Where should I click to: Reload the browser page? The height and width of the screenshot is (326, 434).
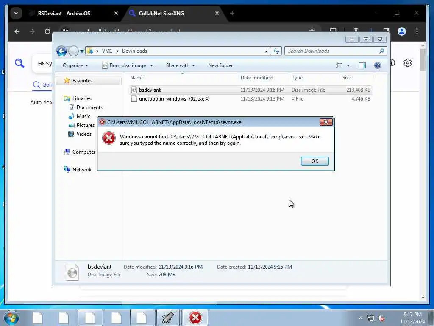point(47,31)
